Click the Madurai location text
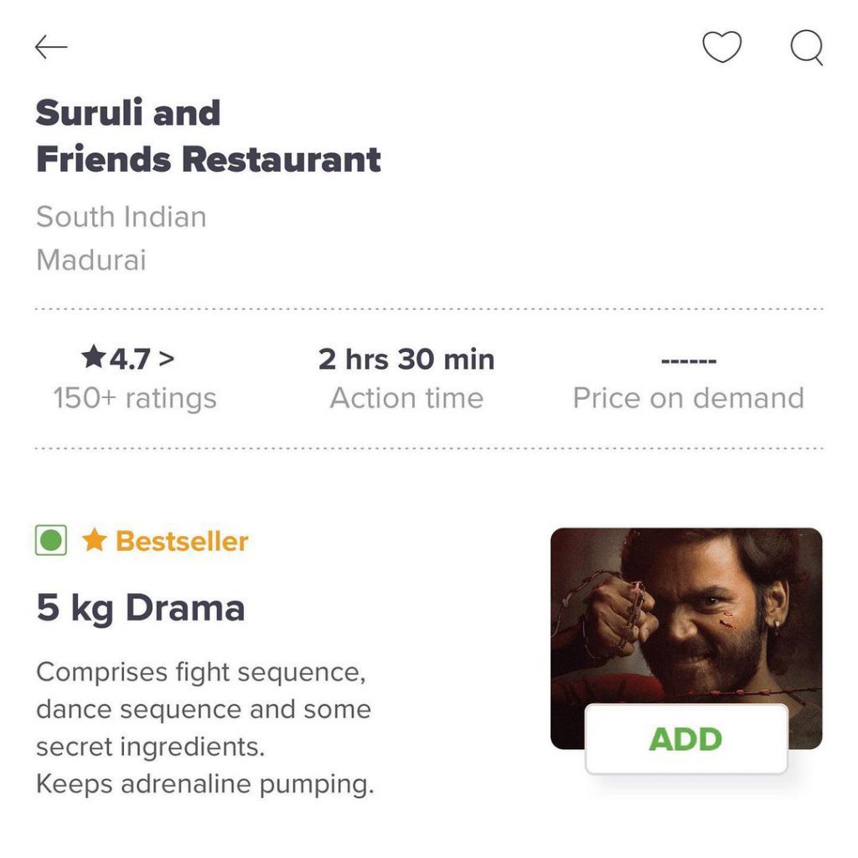The height and width of the screenshot is (858, 858). [90, 260]
